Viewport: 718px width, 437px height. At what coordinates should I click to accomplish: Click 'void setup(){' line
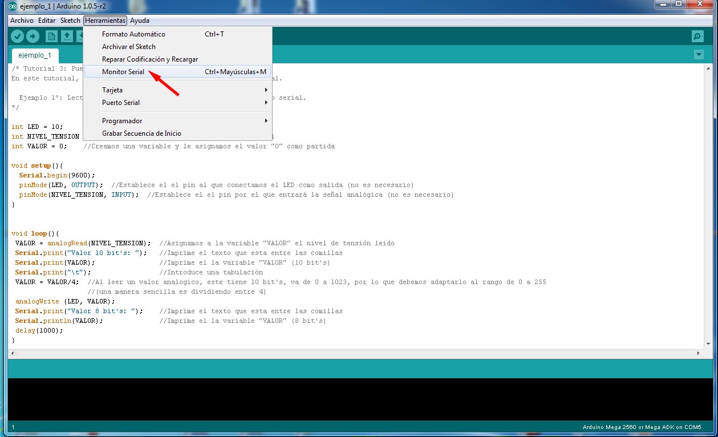(x=37, y=165)
